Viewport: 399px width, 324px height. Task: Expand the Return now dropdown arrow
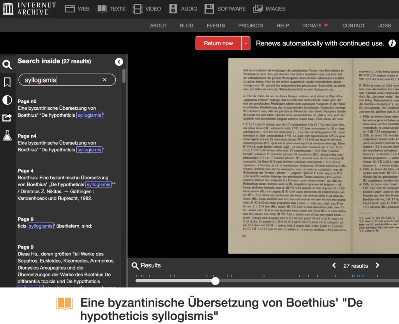[x=245, y=43]
